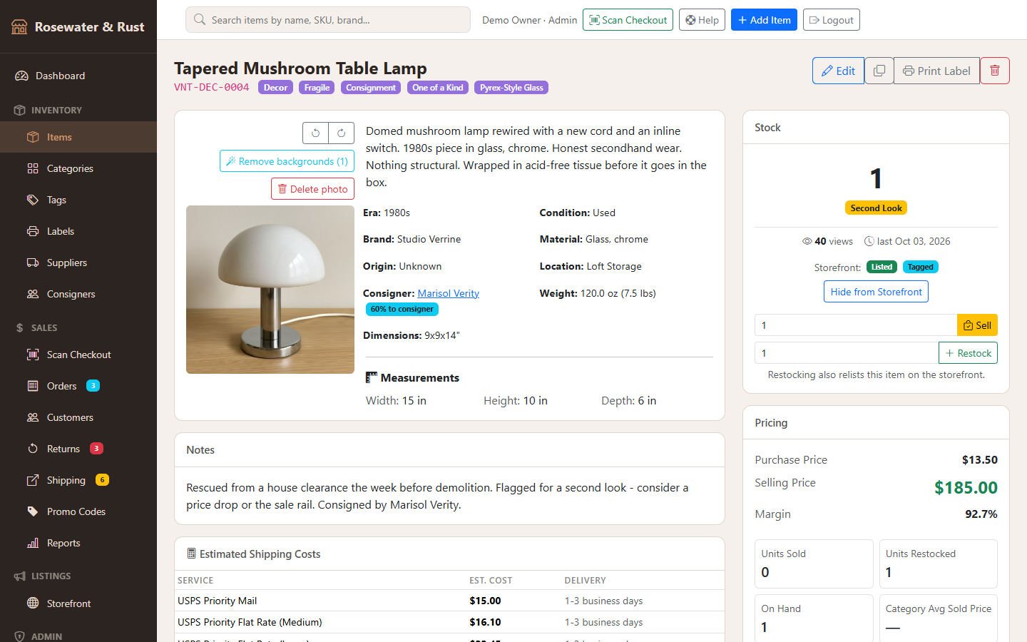Open Scan Checkout in the sidebar
The height and width of the screenshot is (642, 1027).
(x=78, y=355)
